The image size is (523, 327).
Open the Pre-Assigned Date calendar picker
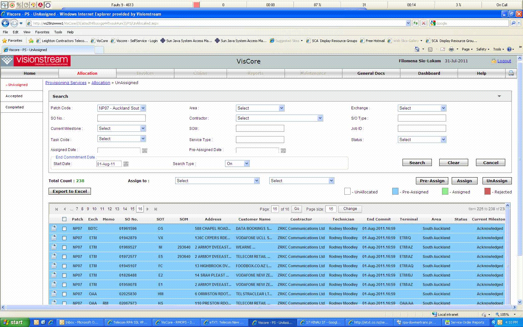(283, 151)
